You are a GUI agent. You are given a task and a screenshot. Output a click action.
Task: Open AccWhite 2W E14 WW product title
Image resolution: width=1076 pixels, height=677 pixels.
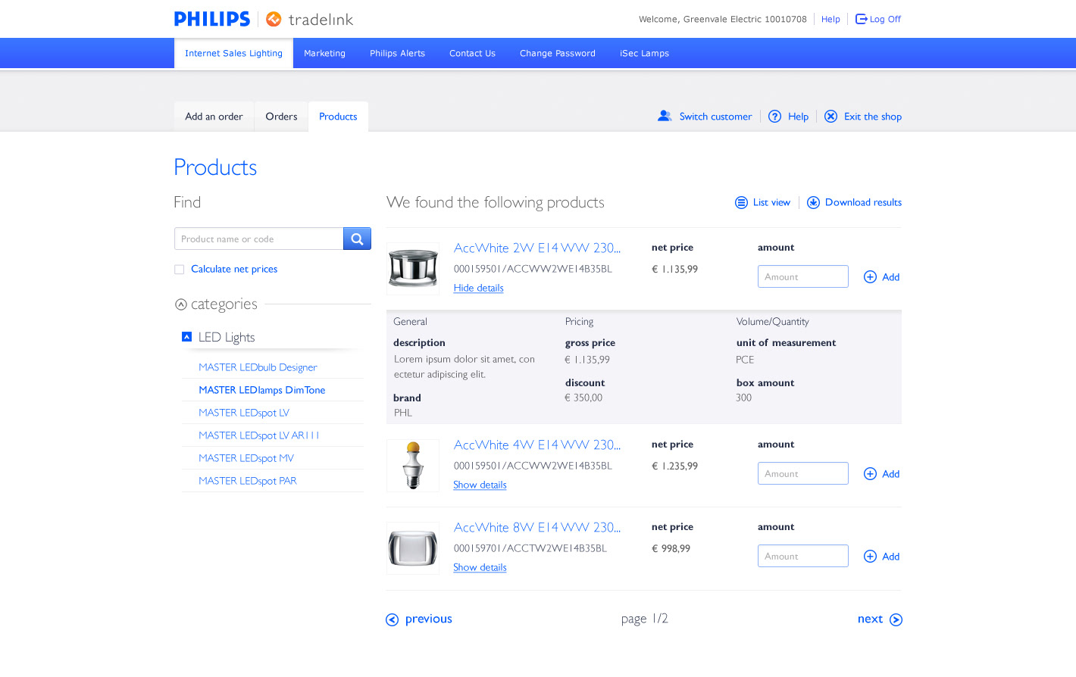[536, 248]
